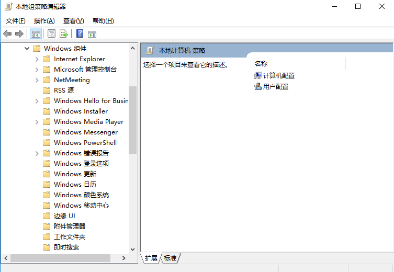Select the Windows Messenger tree item

point(86,132)
